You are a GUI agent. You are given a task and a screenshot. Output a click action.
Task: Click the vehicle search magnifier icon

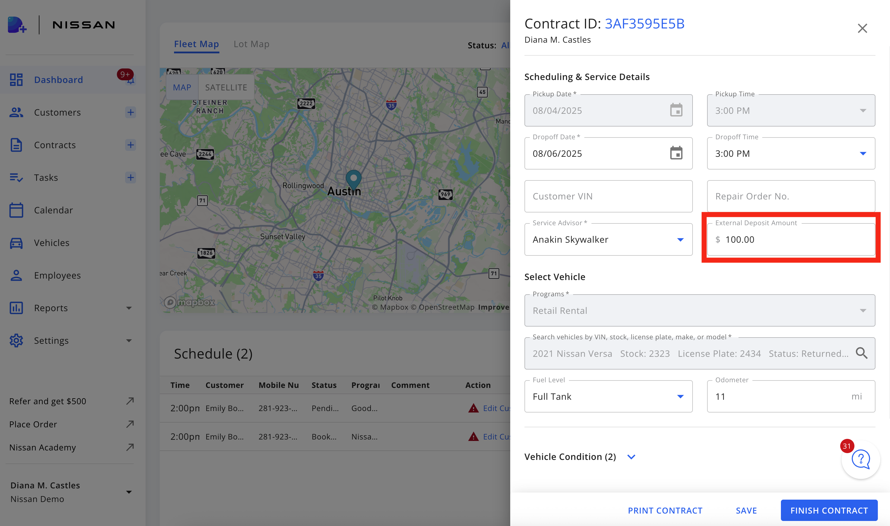click(x=861, y=353)
